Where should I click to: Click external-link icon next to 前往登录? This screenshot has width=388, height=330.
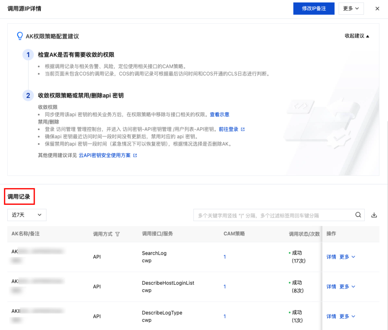243,129
